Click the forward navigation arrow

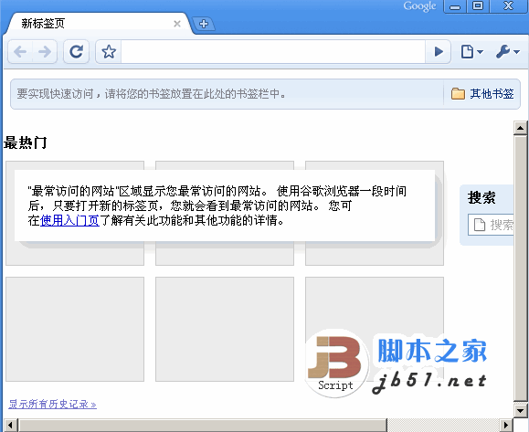tap(45, 51)
